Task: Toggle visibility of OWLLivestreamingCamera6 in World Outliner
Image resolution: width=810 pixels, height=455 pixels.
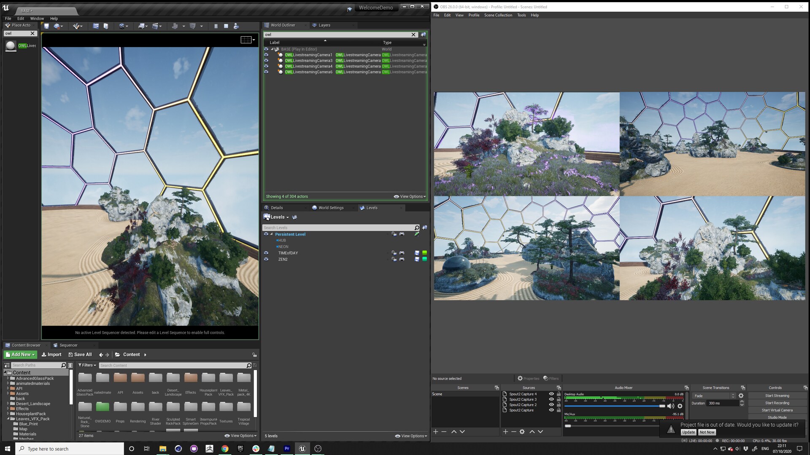Action: click(266, 72)
